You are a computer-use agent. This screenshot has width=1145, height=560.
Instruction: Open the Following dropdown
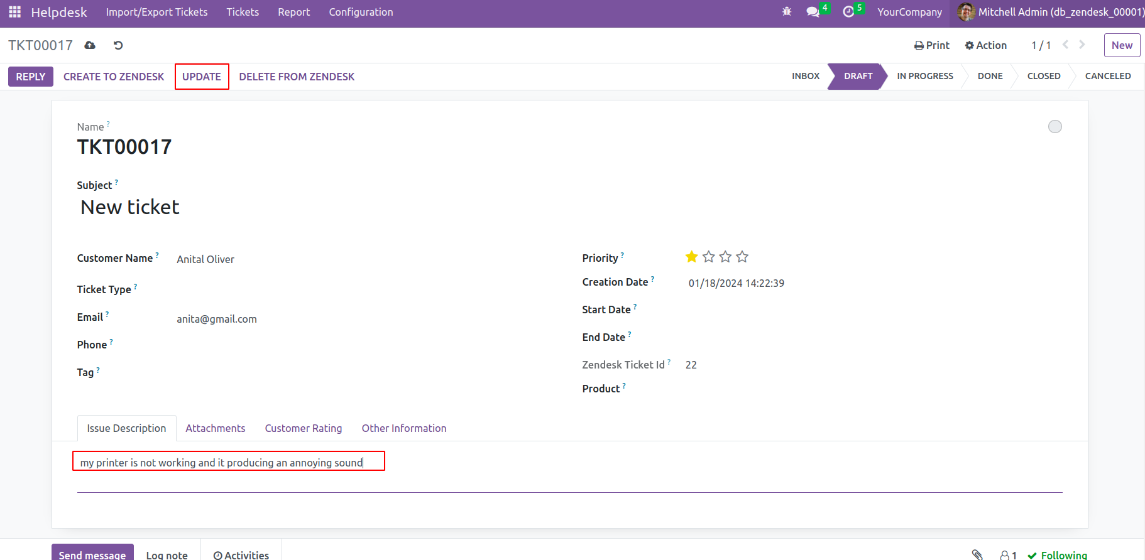pos(1057,555)
